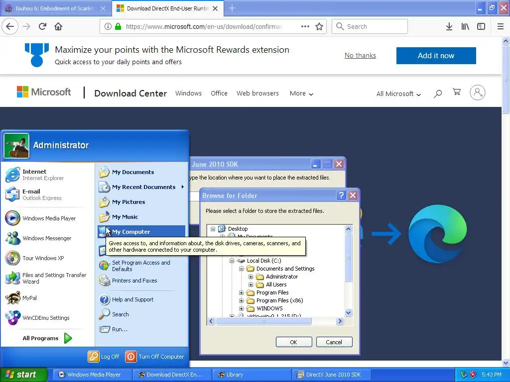This screenshot has width=510, height=382.
Task: Click the folder tree down scroll arrow
Action: (348, 313)
